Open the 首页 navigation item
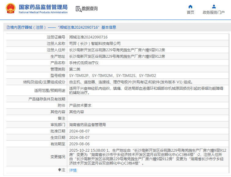This screenshot has width=231, height=177. click(x=190, y=12)
